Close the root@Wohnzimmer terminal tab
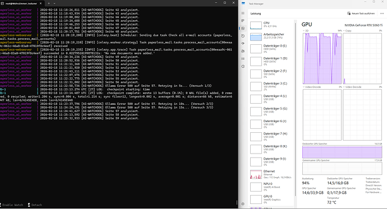This screenshot has width=387, height=209. click(41, 3)
